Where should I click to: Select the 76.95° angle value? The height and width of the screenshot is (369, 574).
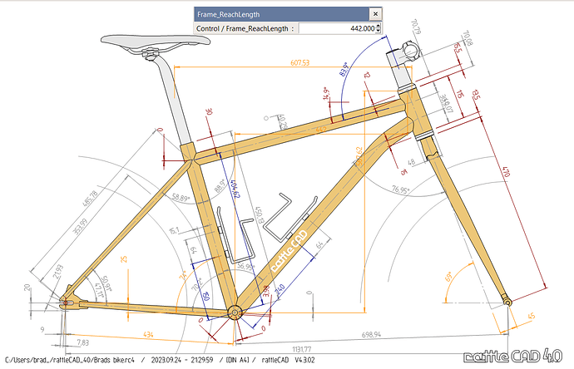(x=400, y=189)
